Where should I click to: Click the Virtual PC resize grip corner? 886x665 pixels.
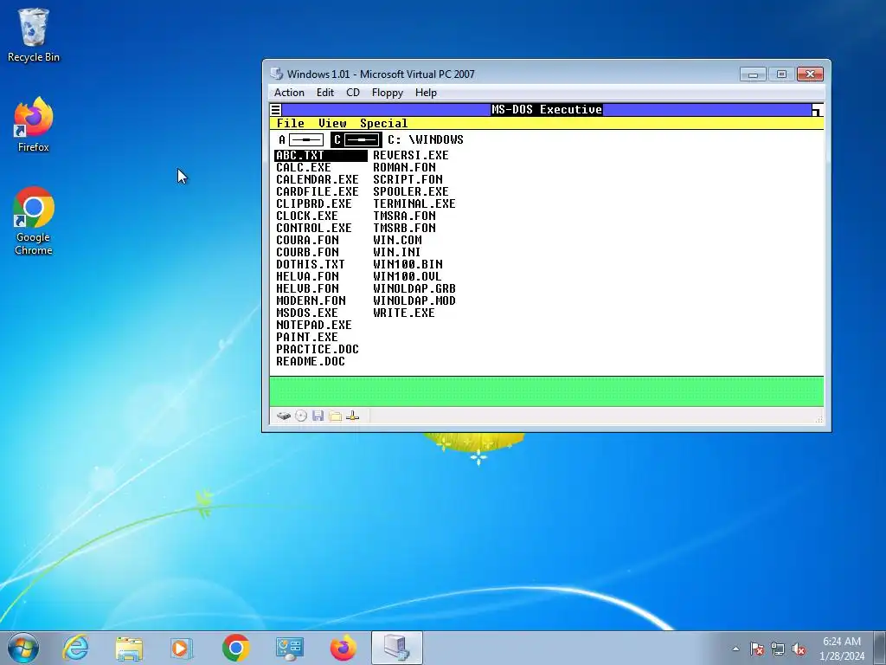coord(819,419)
